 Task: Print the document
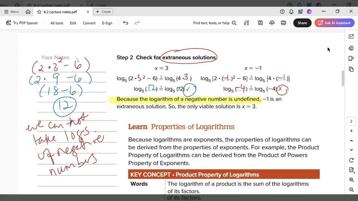coord(284,23)
